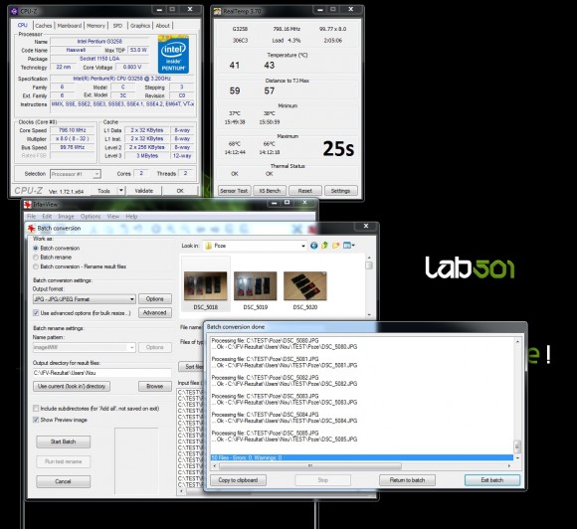Screen dimensions: 577x529
Task: Click the IrfanView title bar icon
Action: coord(27,205)
